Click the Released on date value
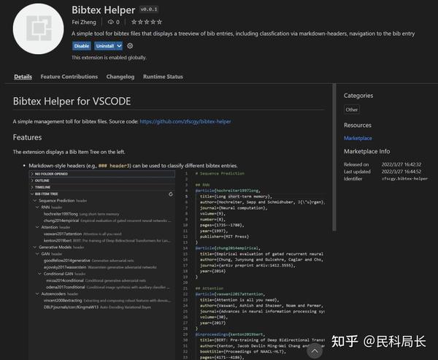Image resolution: width=438 pixels, height=360 pixels. 401,164
